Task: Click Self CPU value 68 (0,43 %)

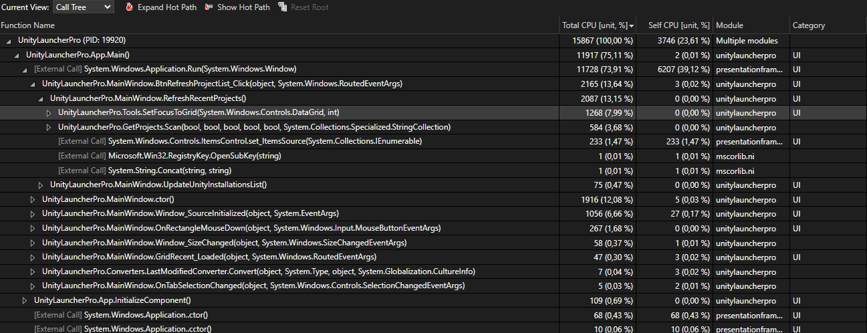Action: coord(690,314)
